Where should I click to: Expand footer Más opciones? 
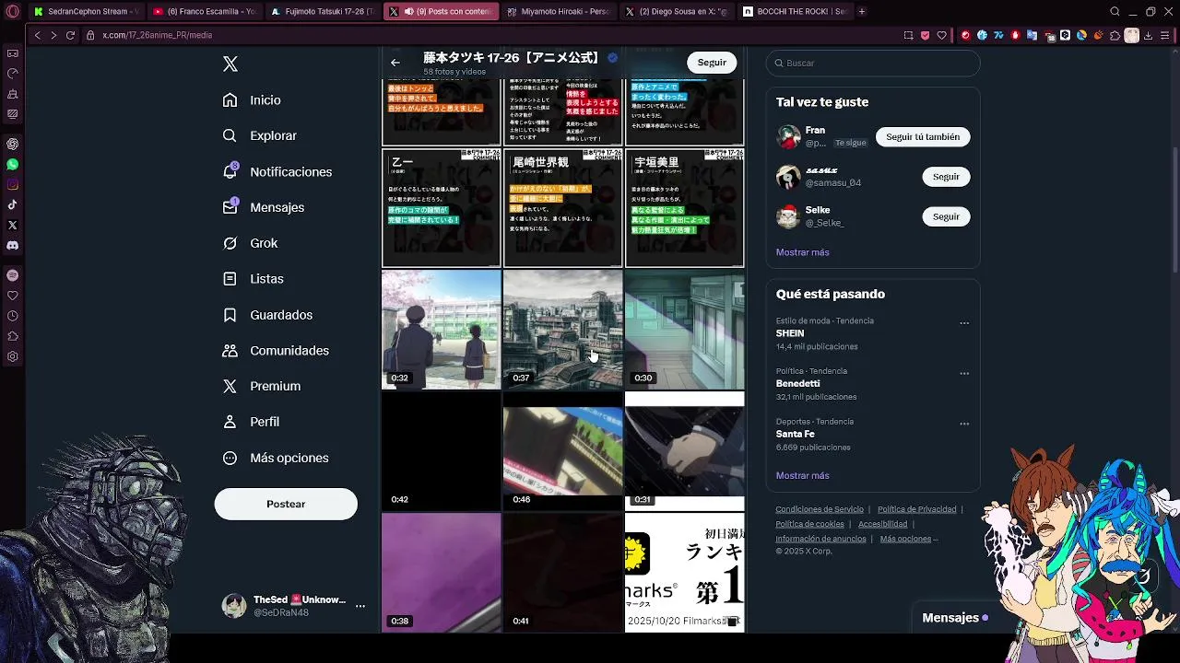point(908,539)
